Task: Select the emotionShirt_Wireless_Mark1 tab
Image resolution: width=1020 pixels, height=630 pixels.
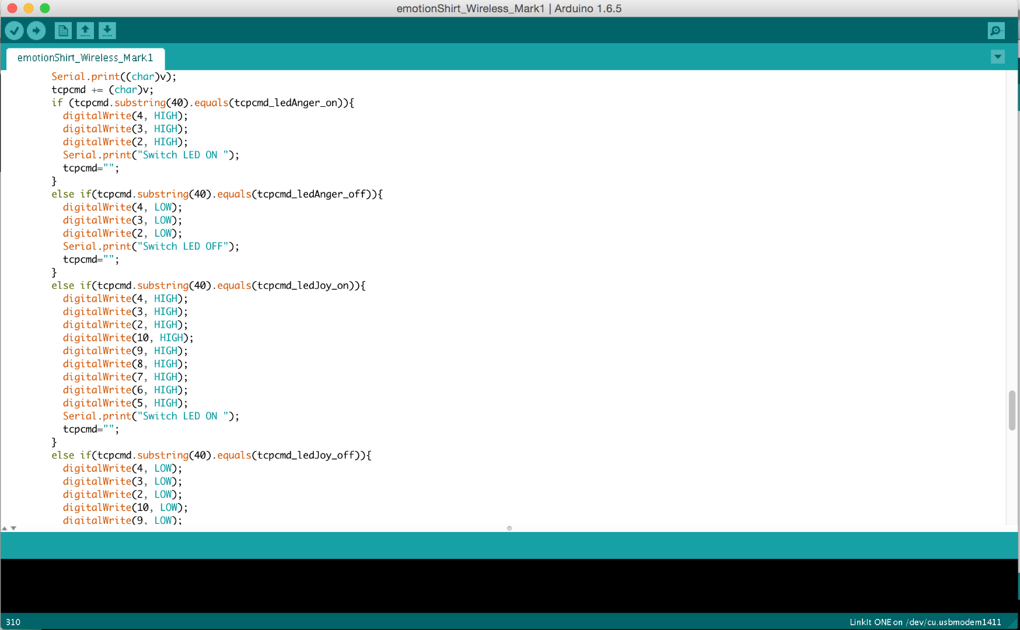Action: pos(85,58)
